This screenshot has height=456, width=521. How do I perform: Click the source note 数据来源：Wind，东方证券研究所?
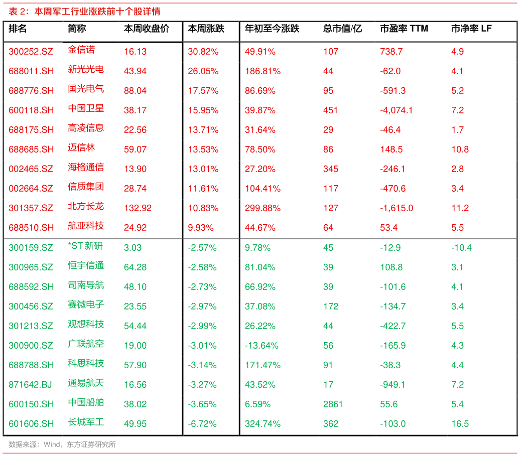62,445
